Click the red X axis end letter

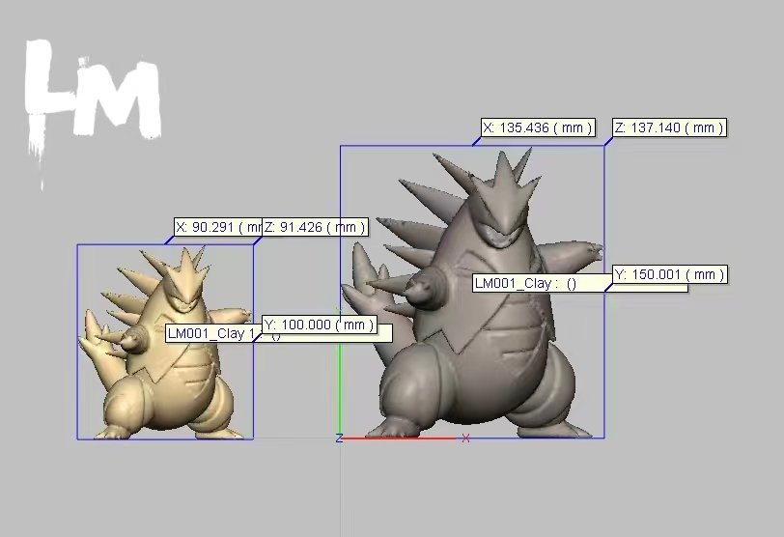(465, 438)
